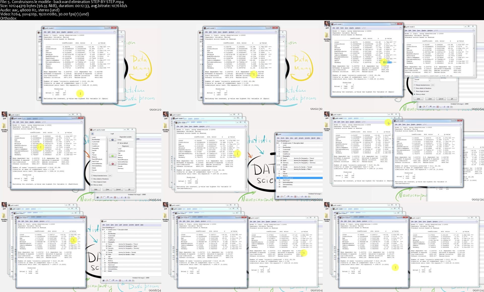Image resolution: width=484 pixels, height=292 pixels.
Task: Click the fx function icon in 00:06:24 frame
Action: (292, 197)
